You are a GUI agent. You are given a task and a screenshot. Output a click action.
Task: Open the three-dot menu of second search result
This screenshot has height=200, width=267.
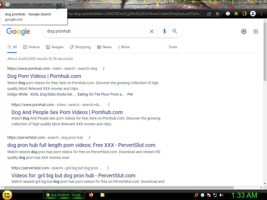coord(109,105)
